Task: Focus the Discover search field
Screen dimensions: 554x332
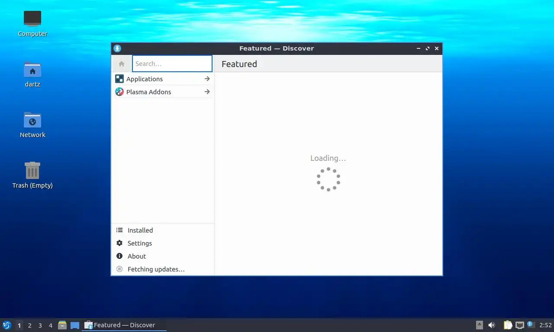Action: 172,64
